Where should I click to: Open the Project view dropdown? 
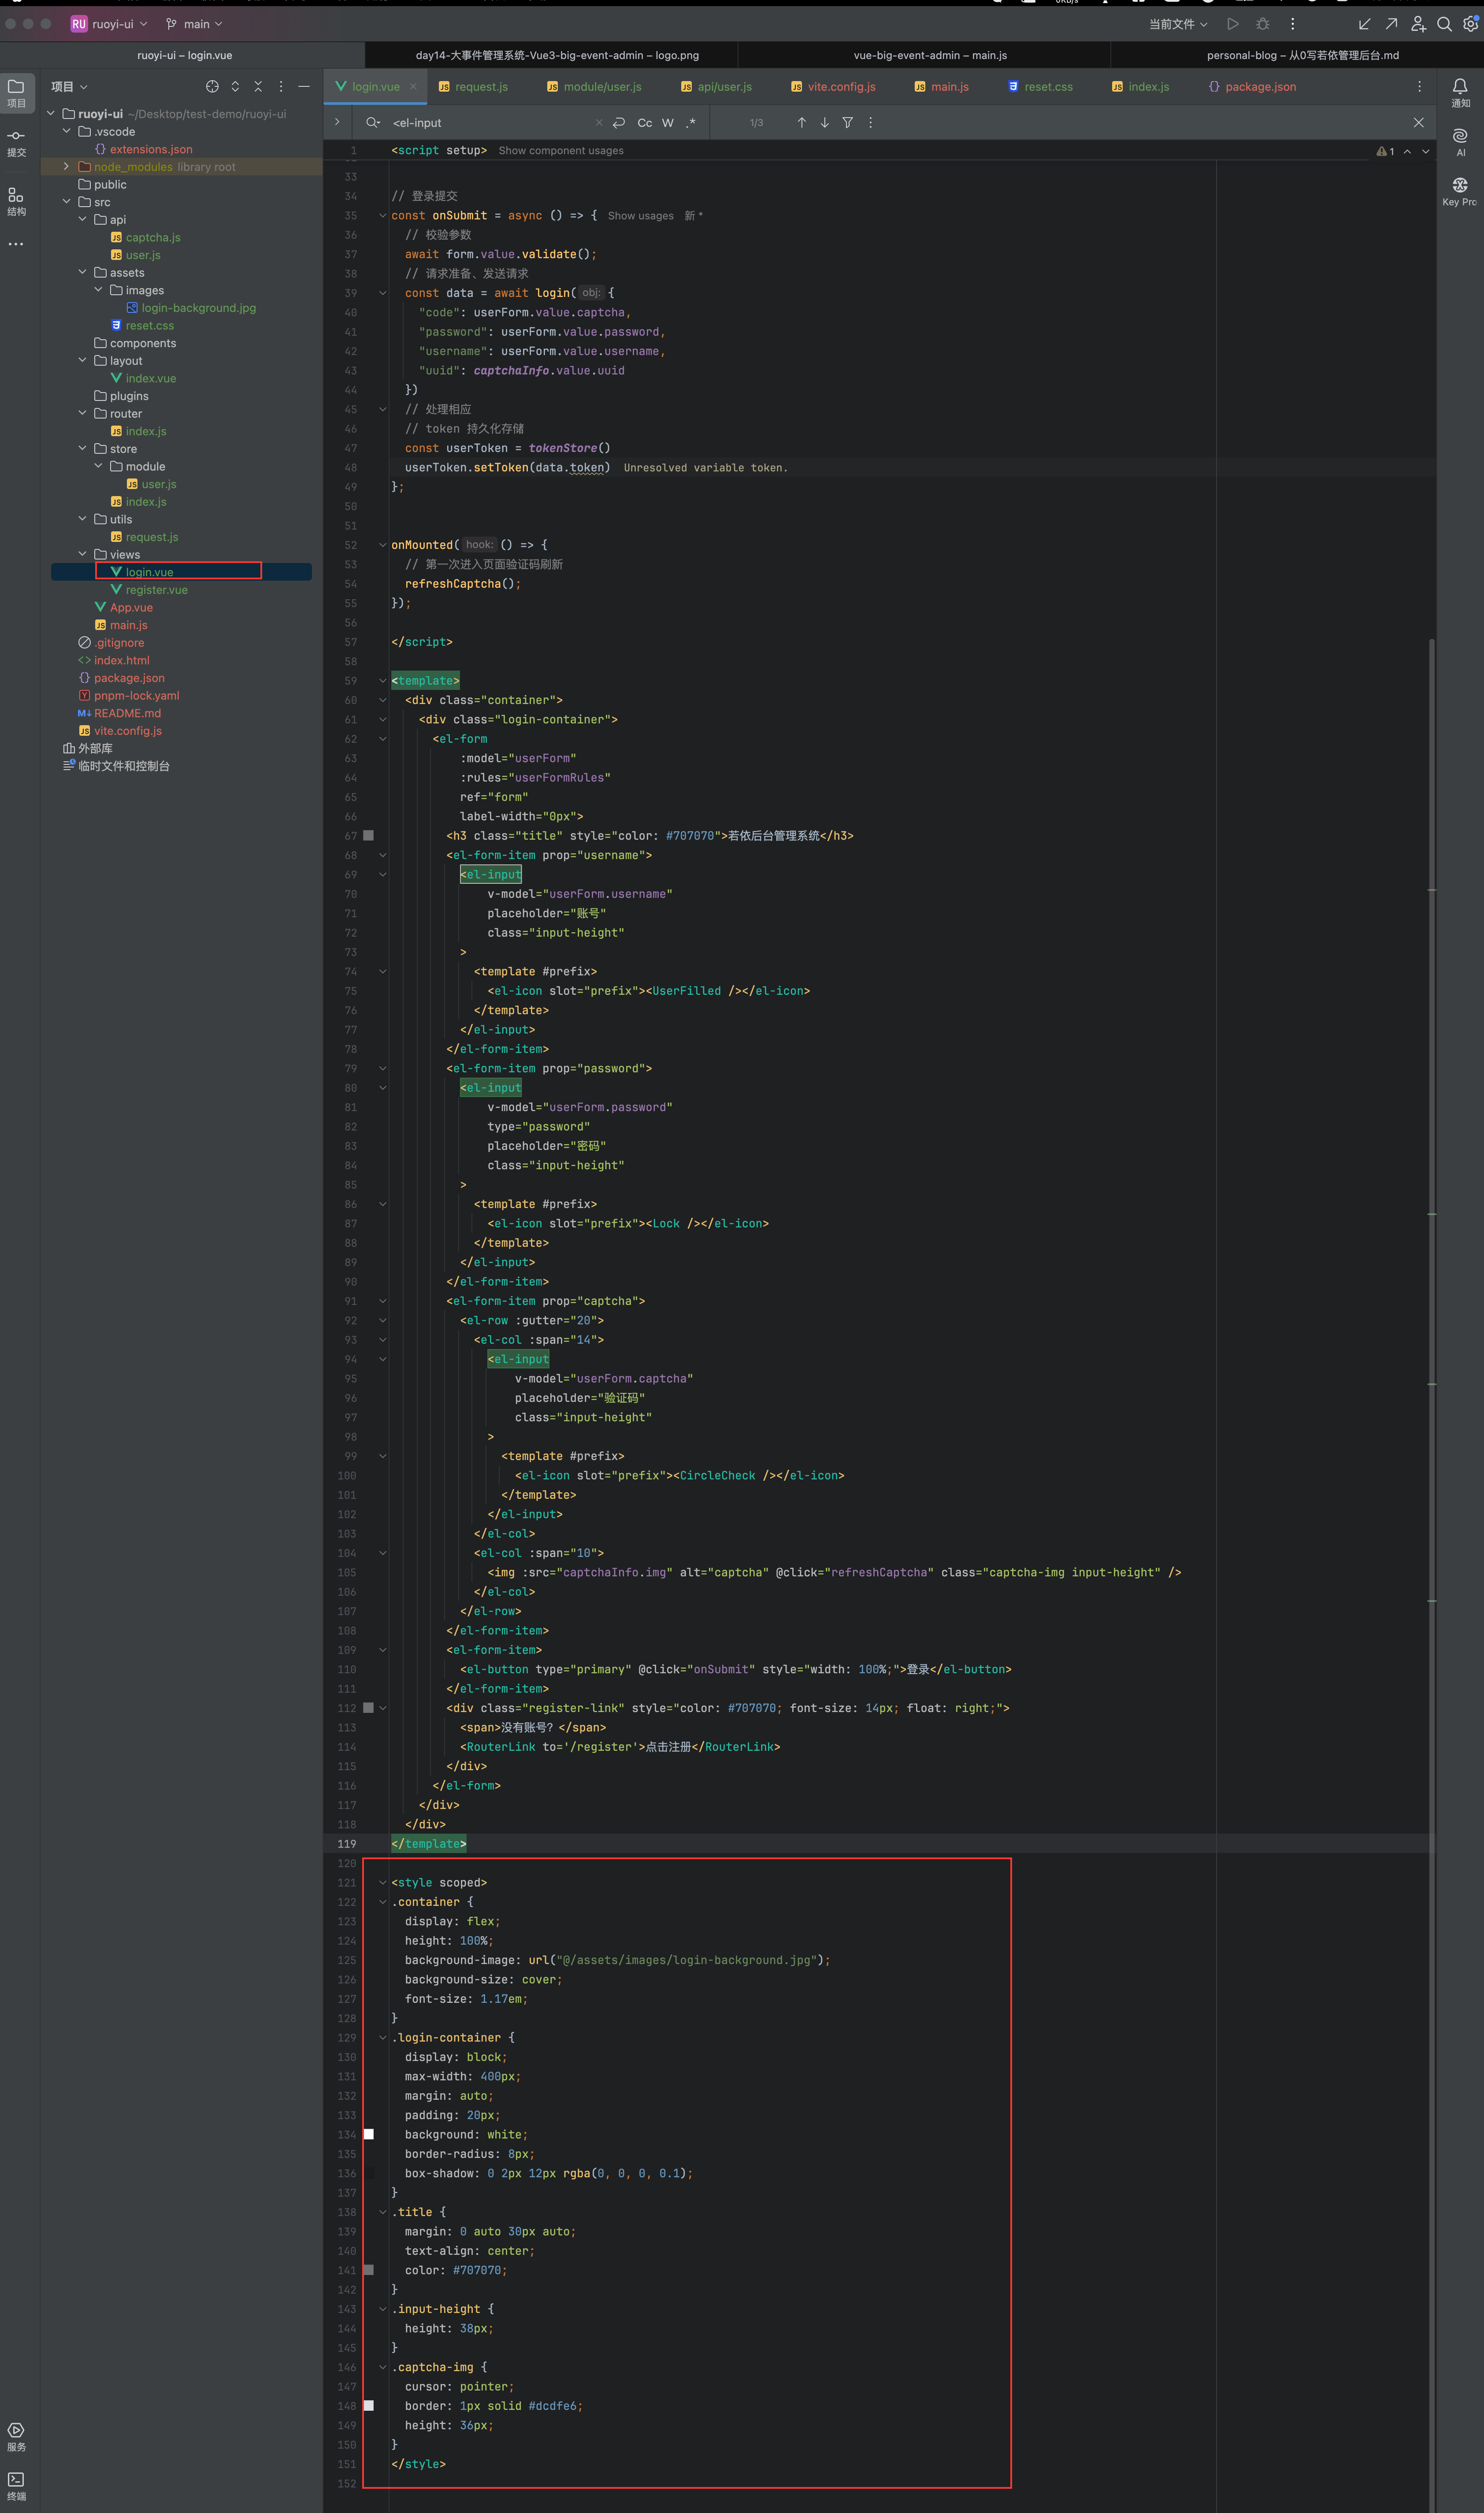pyautogui.click(x=69, y=87)
